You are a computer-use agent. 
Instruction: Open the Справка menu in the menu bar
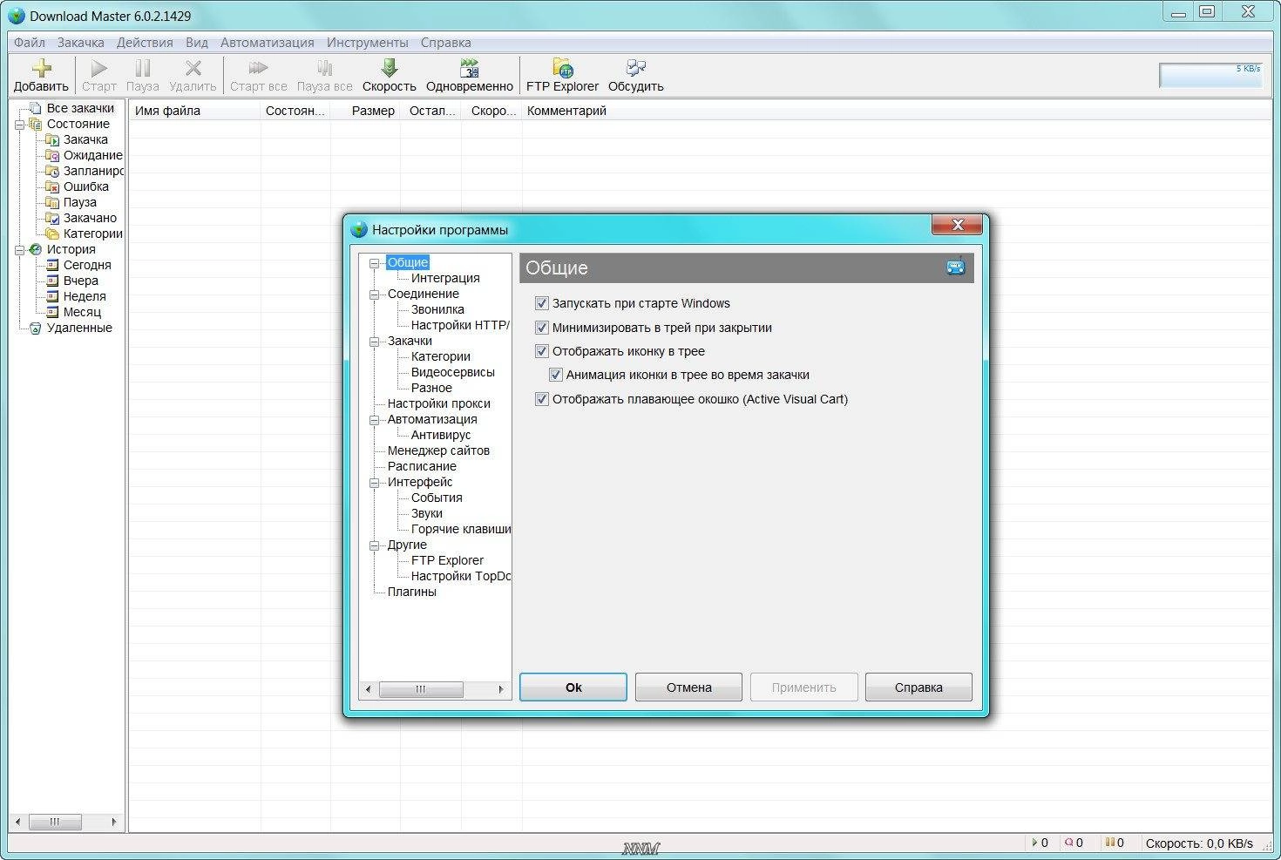point(446,43)
